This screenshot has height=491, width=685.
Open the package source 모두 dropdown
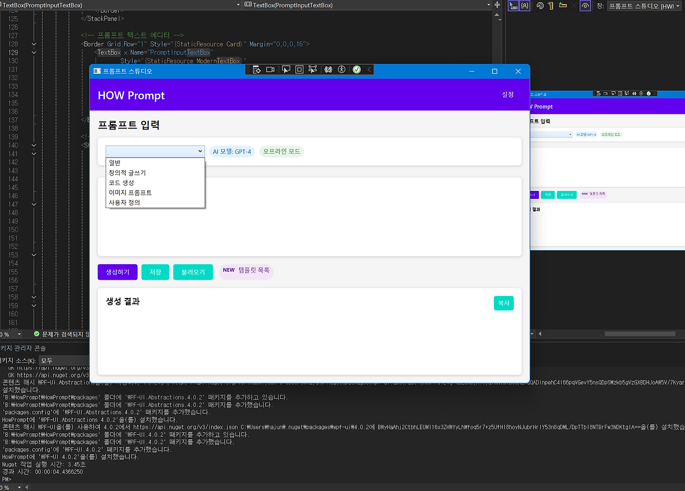(64, 360)
